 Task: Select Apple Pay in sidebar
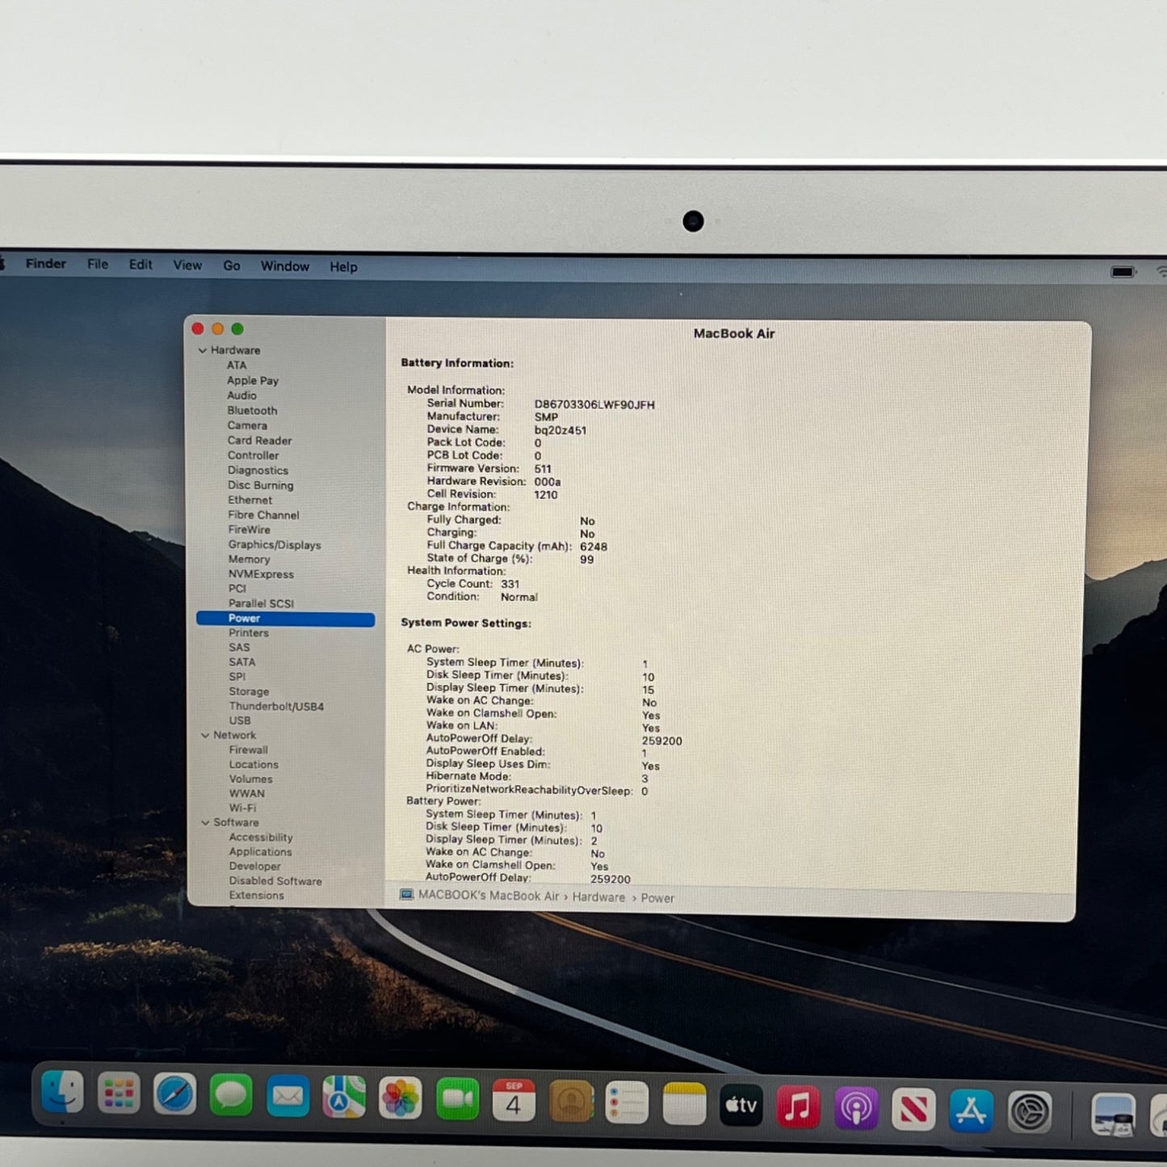pos(253,380)
